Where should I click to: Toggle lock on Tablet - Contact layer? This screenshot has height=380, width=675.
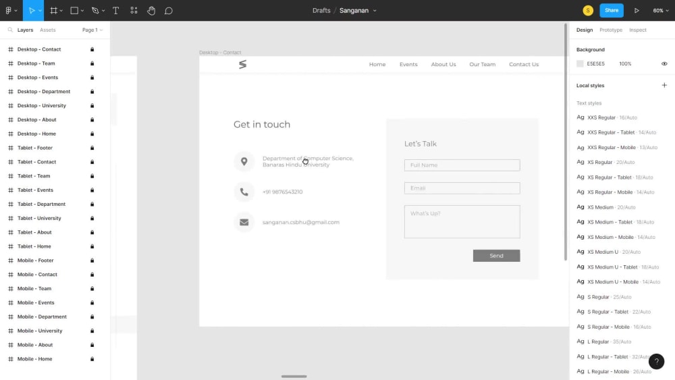click(x=92, y=162)
